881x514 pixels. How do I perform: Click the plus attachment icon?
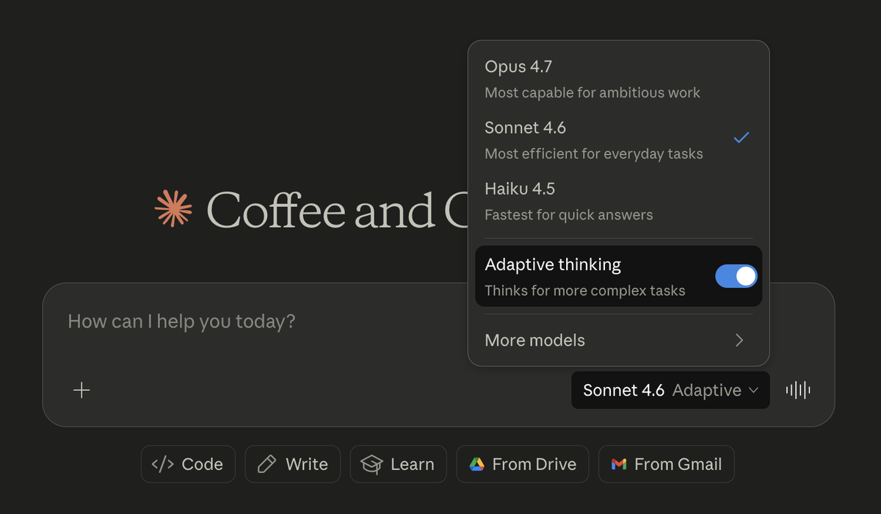pyautogui.click(x=81, y=390)
